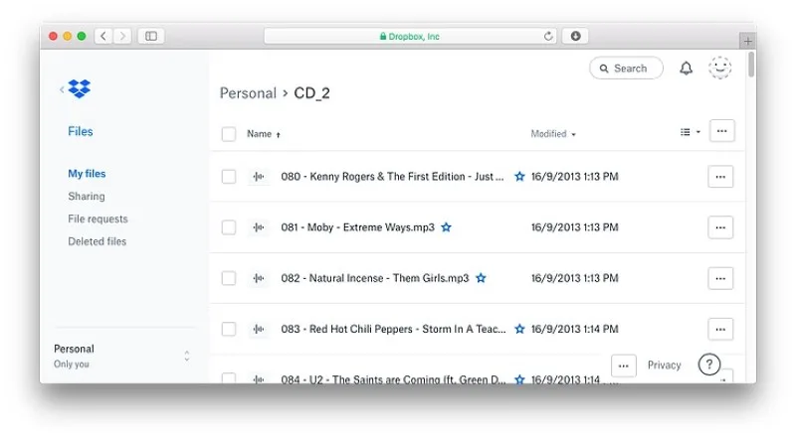
Task: Open Files section in sidebar
Action: (x=81, y=131)
